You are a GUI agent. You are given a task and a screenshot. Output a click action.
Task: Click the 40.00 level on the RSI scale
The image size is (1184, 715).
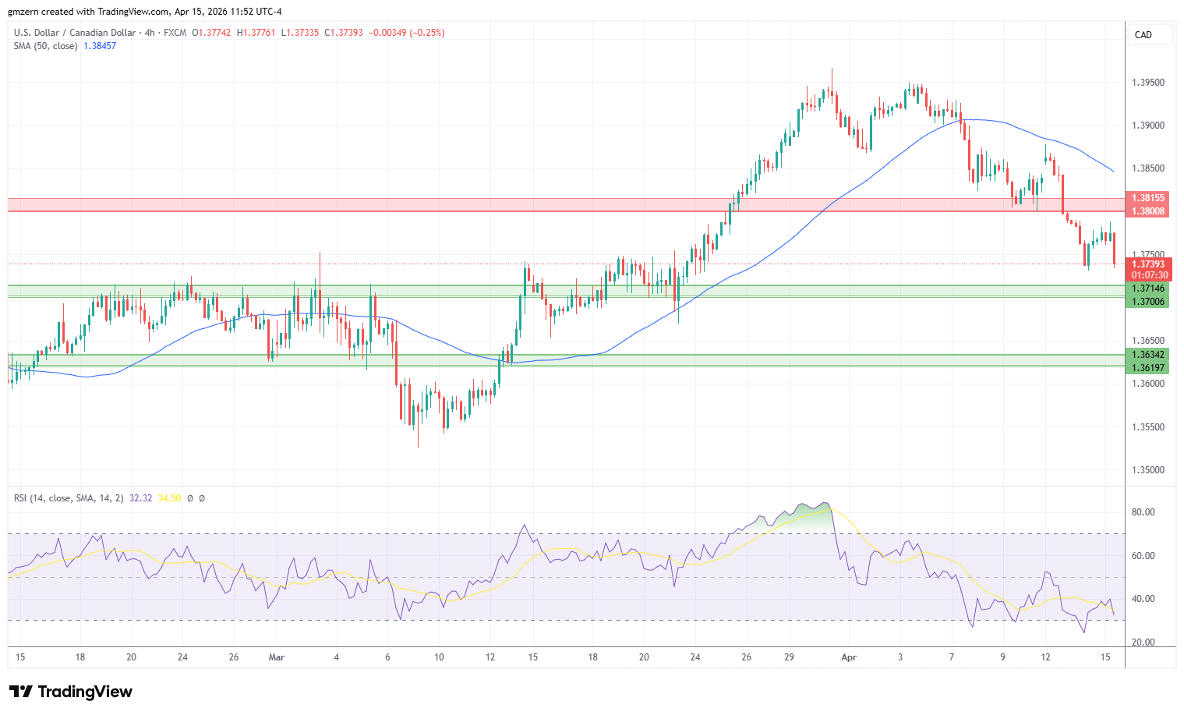[1143, 599]
